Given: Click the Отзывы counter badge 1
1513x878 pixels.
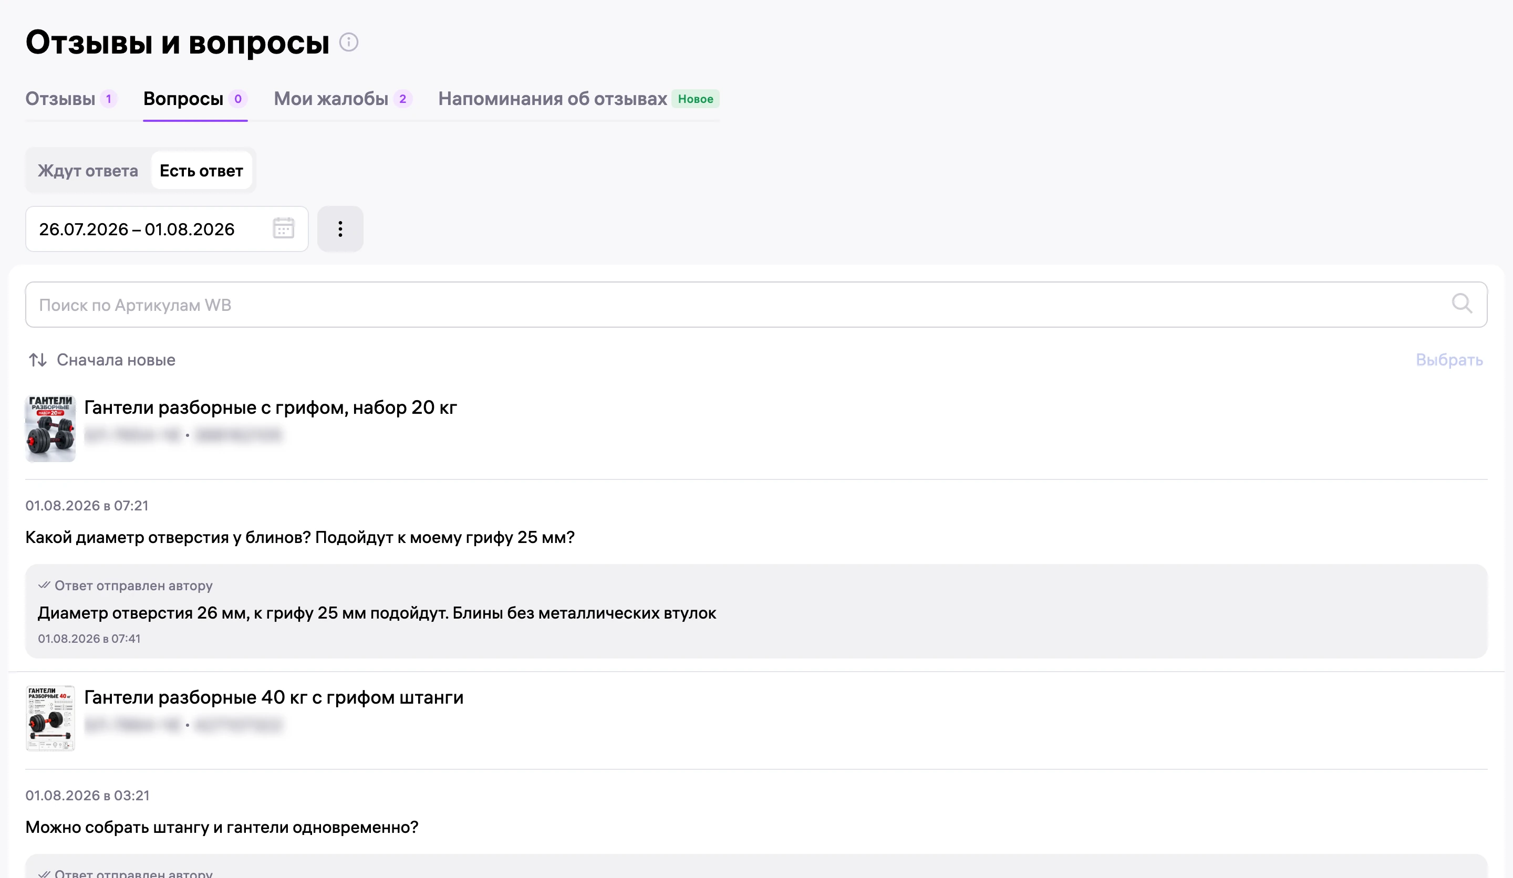Looking at the screenshot, I should click(x=108, y=98).
